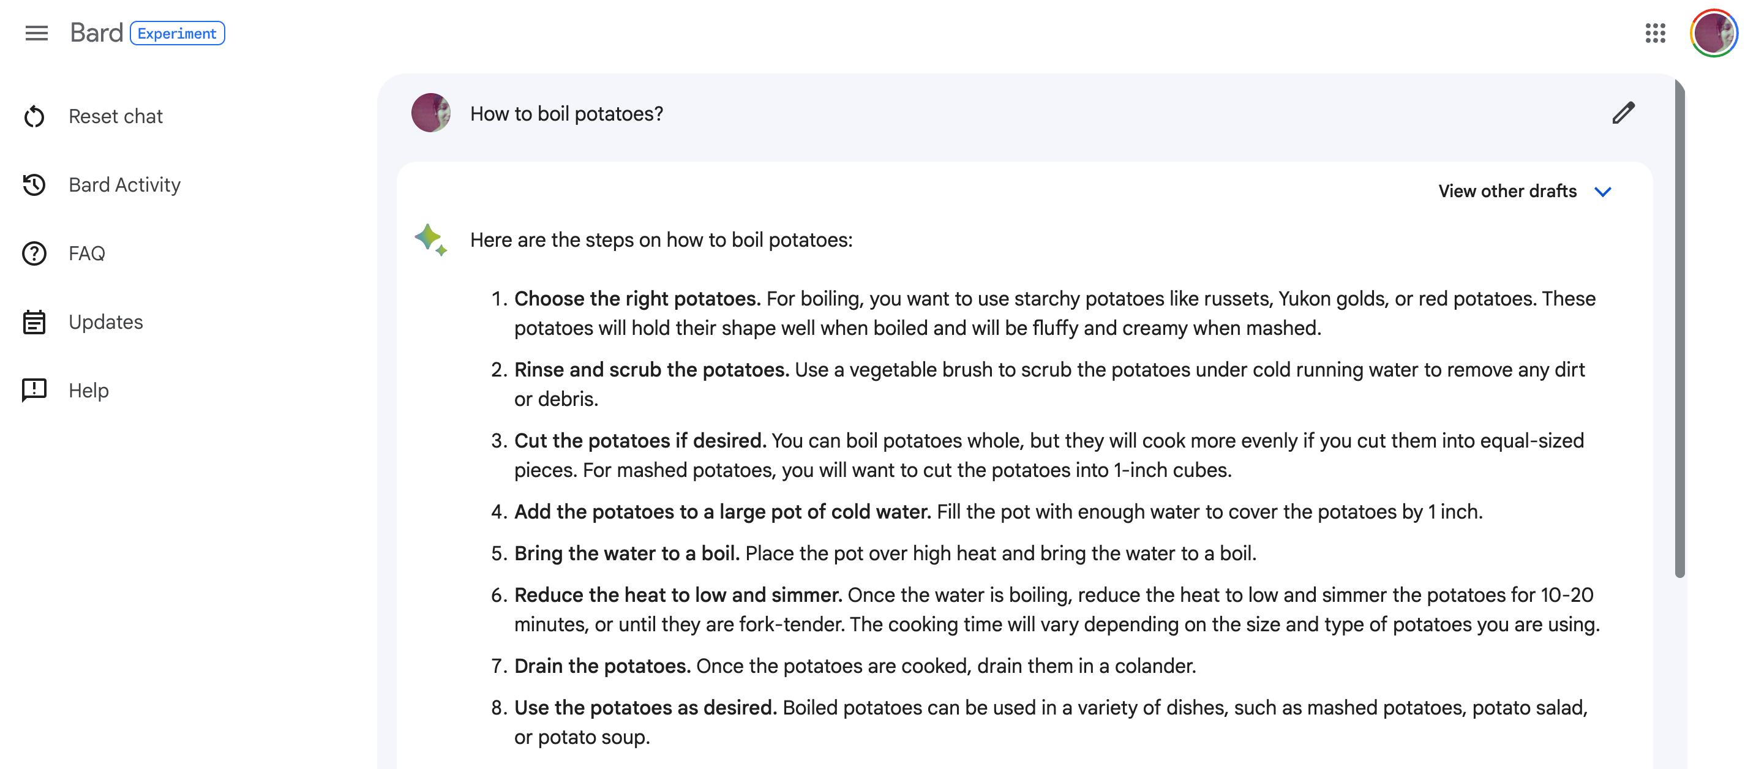Edit the prompt with the pencil icon
The width and height of the screenshot is (1756, 769).
click(1623, 113)
